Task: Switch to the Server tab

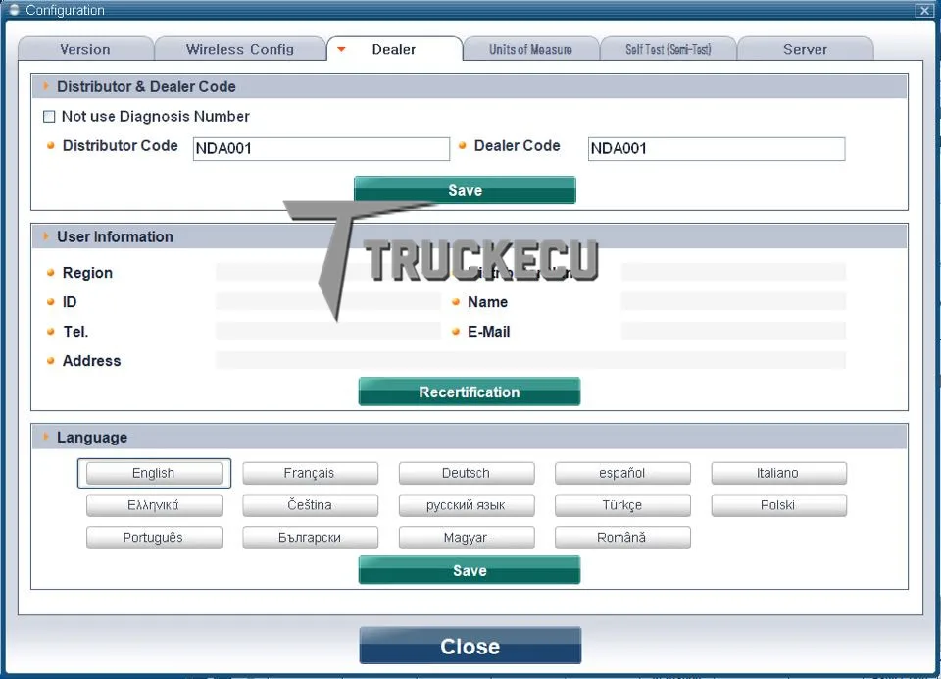Action: [x=805, y=49]
